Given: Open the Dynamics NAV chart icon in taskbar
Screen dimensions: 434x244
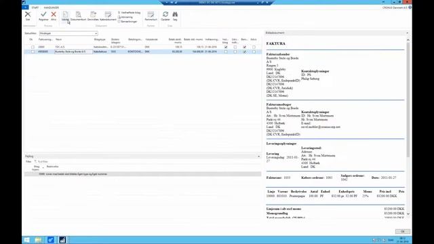Looking at the screenshot, I should point(62,240).
